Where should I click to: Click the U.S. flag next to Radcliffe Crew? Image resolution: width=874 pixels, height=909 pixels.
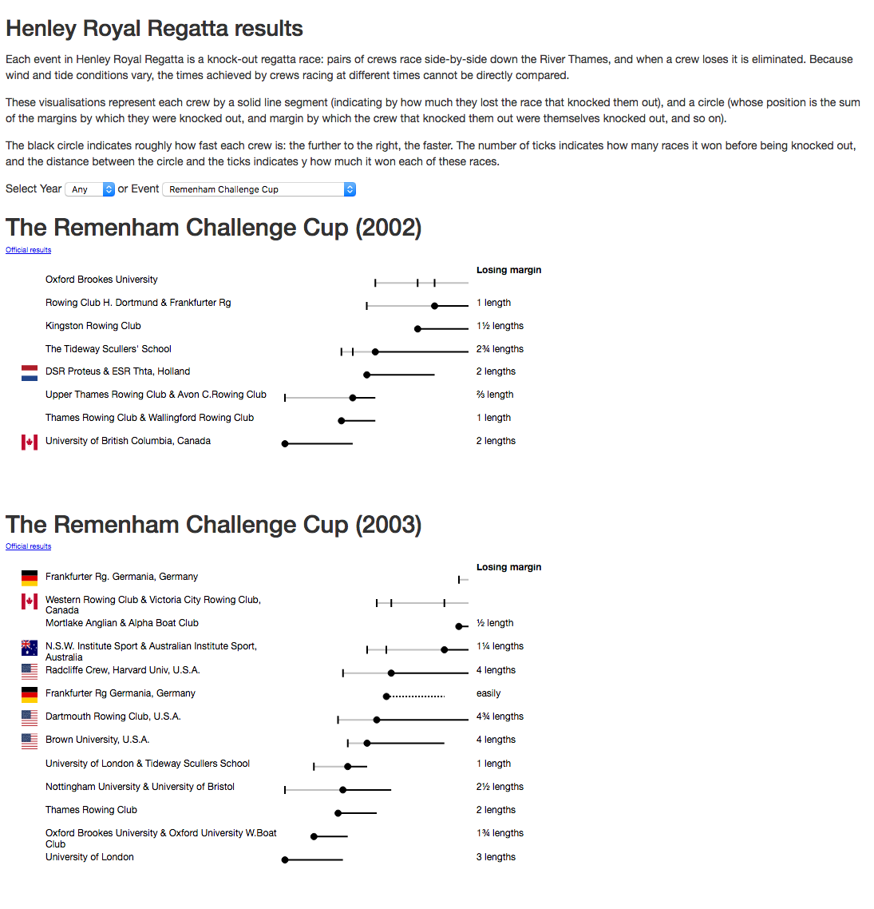tap(29, 672)
